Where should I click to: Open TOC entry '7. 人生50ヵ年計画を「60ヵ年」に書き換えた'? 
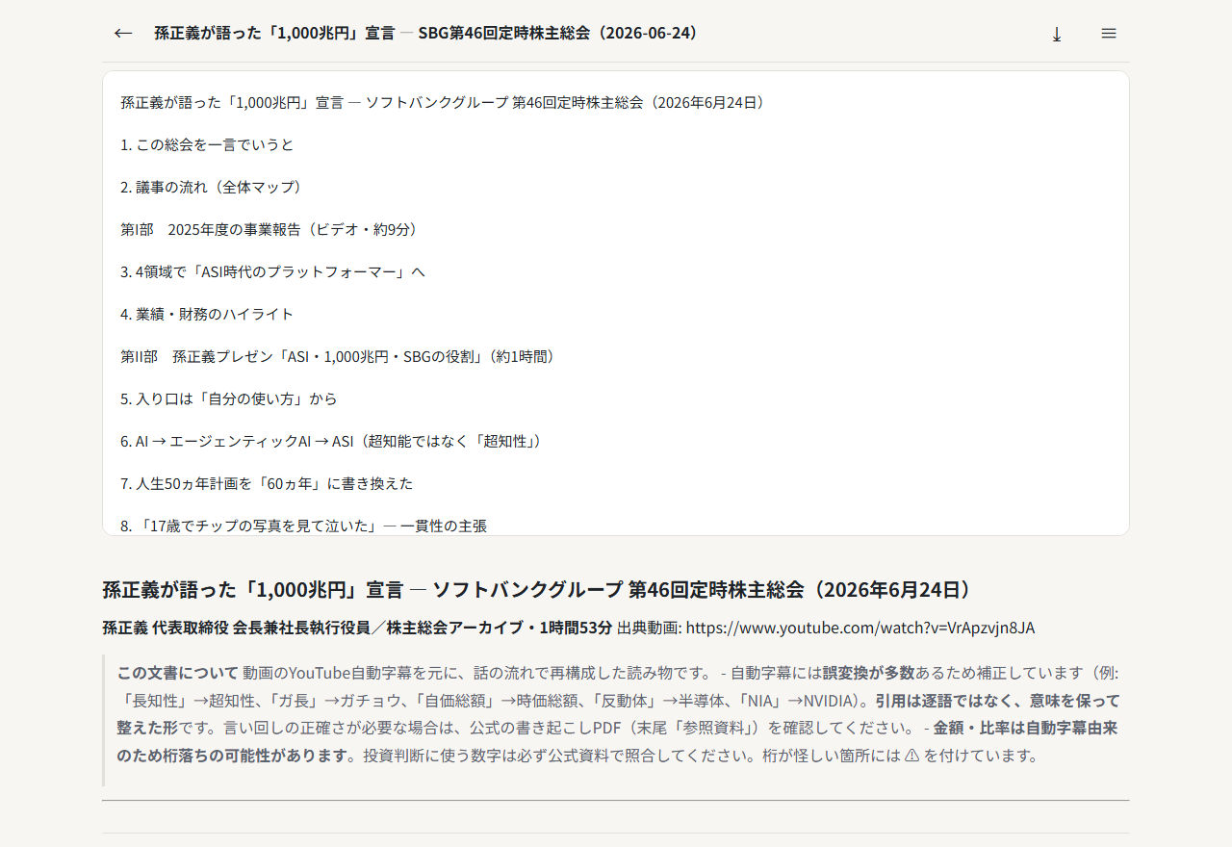point(267,483)
